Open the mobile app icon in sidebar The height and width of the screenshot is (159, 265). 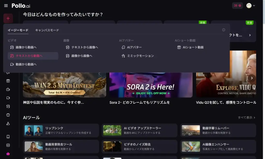pos(8,137)
